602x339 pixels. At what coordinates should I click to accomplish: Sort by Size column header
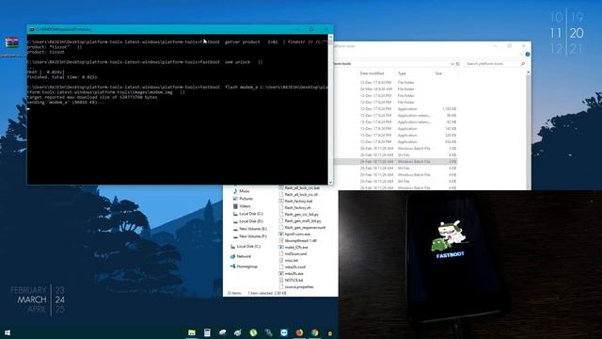click(438, 73)
